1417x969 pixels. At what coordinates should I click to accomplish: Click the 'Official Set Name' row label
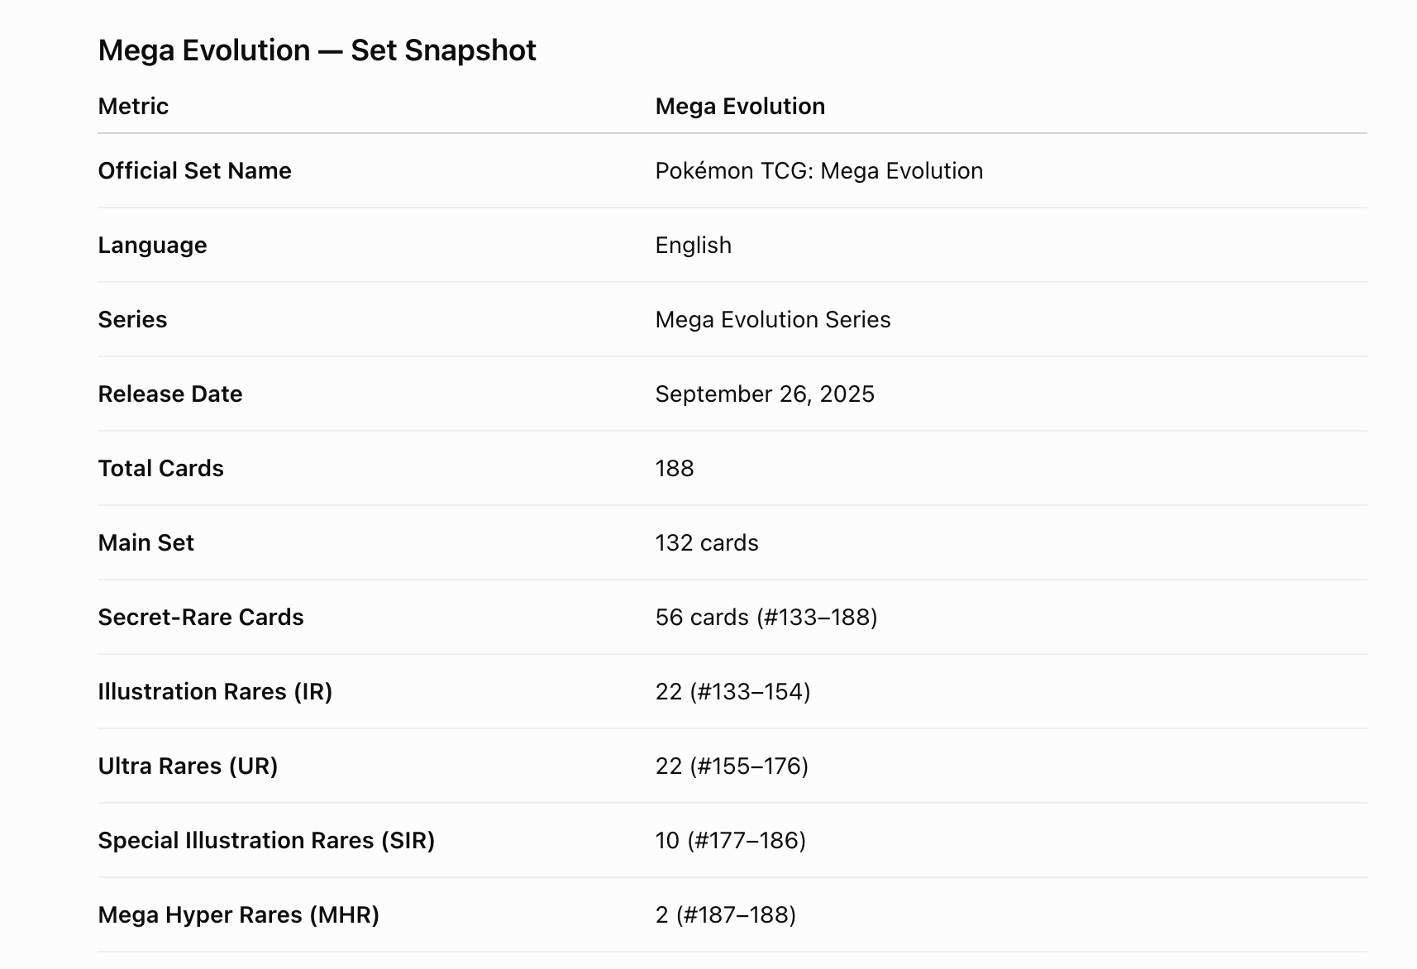point(194,171)
